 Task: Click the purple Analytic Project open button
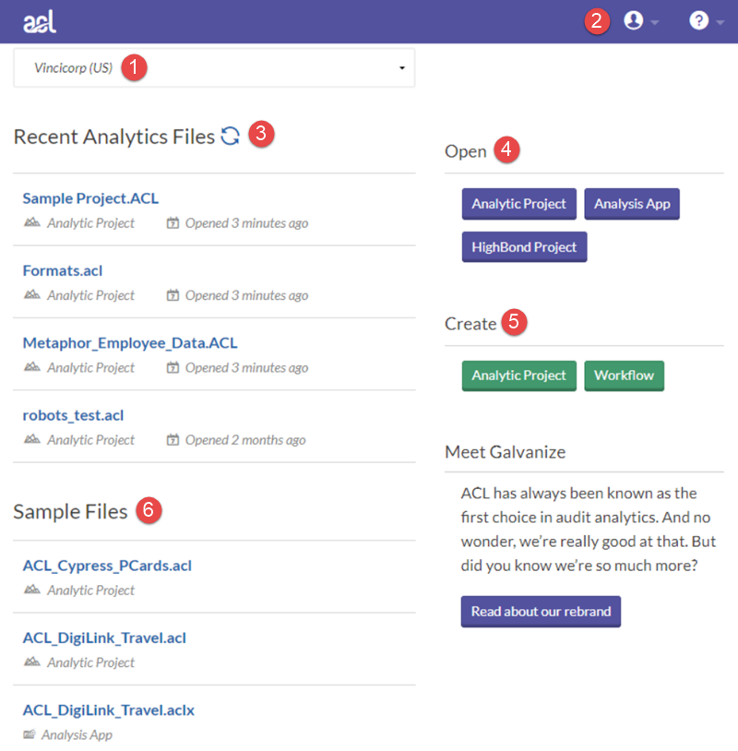coord(519,204)
